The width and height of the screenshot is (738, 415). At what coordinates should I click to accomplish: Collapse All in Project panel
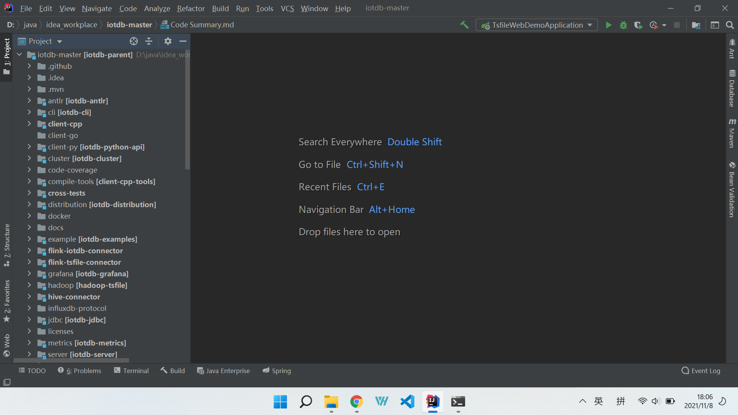click(148, 41)
